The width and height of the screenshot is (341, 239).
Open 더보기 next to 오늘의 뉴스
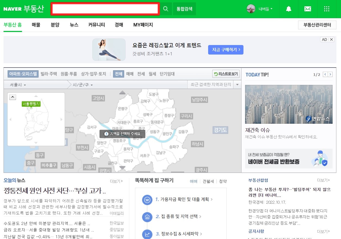116,181
